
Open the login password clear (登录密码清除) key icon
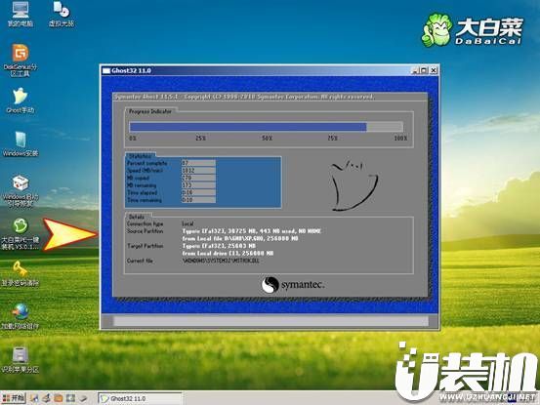pos(21,273)
